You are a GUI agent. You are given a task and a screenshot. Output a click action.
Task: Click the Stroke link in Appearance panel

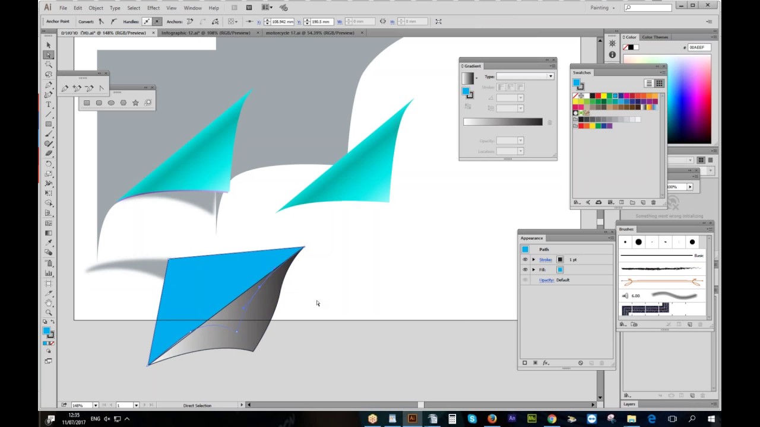(x=546, y=260)
